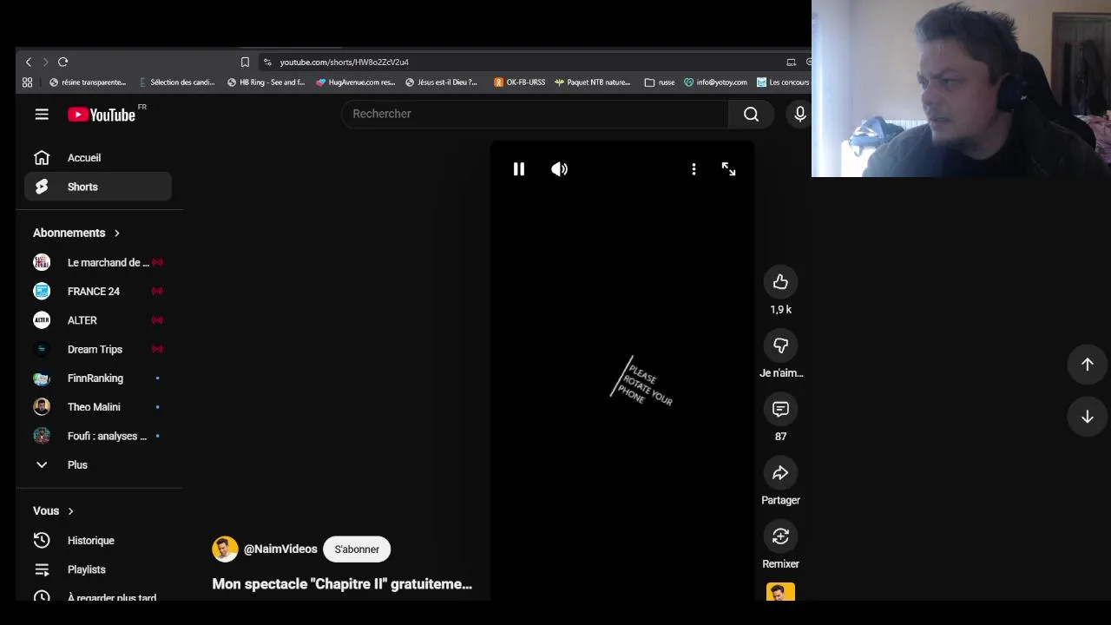This screenshot has height=625, width=1111.
Task: Click the search magnifier button
Action: (x=751, y=114)
